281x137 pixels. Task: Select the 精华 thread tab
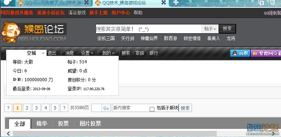tap(42, 123)
